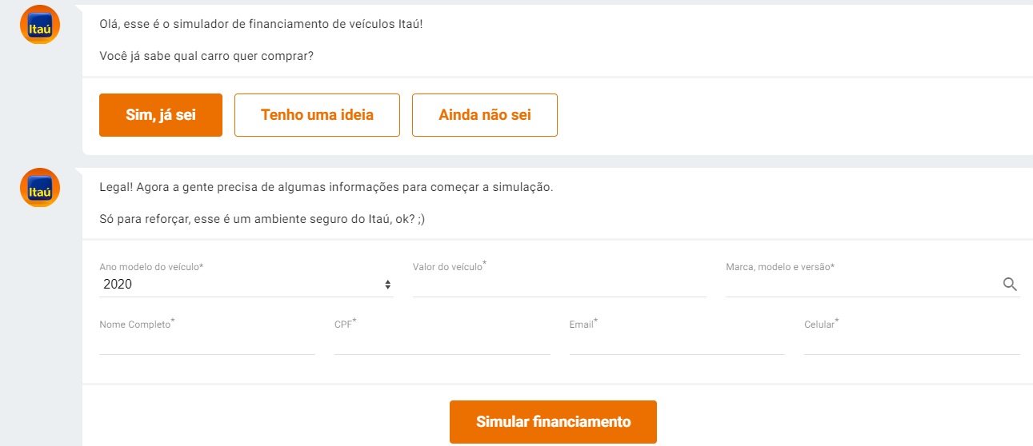
Task: Click into the Celular phone field
Action: click(911, 343)
